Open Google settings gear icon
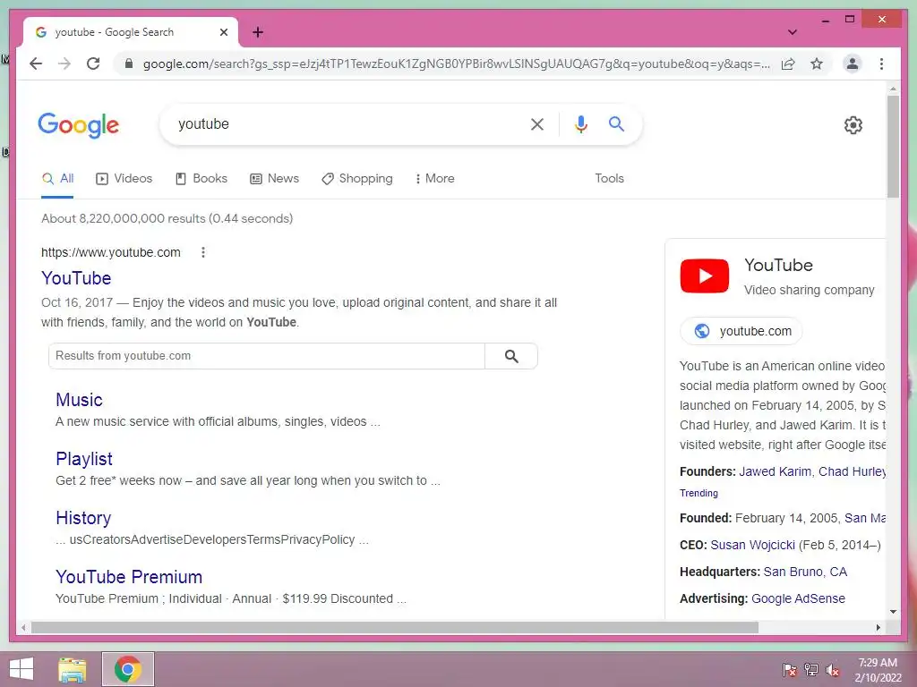 [x=853, y=125]
